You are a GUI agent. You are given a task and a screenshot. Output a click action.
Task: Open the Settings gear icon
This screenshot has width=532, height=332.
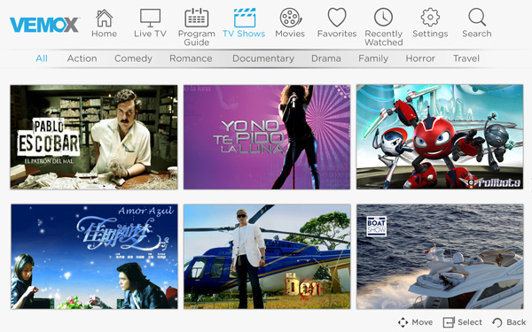[x=430, y=18]
